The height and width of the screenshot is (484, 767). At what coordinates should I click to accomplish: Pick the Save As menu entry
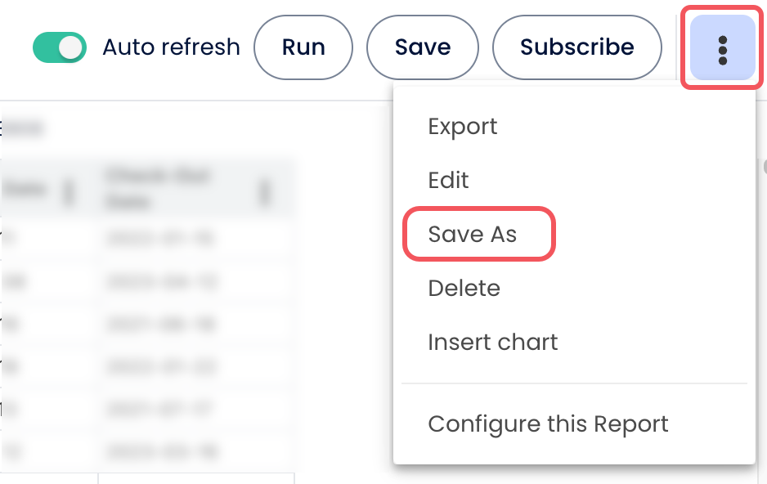(473, 235)
